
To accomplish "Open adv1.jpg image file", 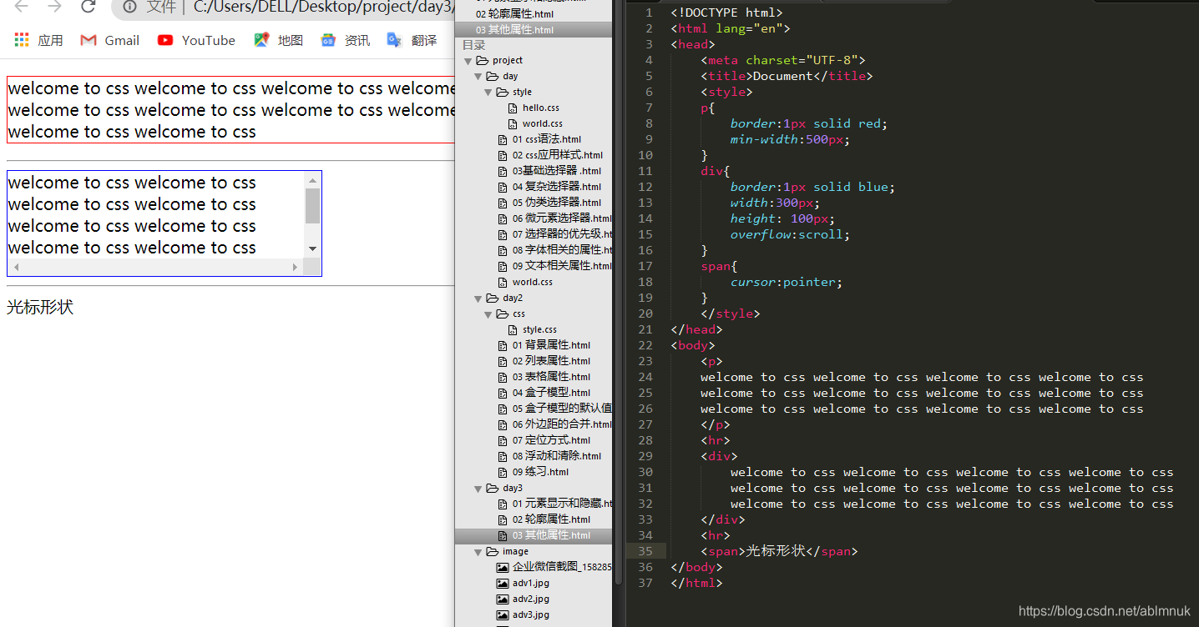I will pyautogui.click(x=531, y=583).
